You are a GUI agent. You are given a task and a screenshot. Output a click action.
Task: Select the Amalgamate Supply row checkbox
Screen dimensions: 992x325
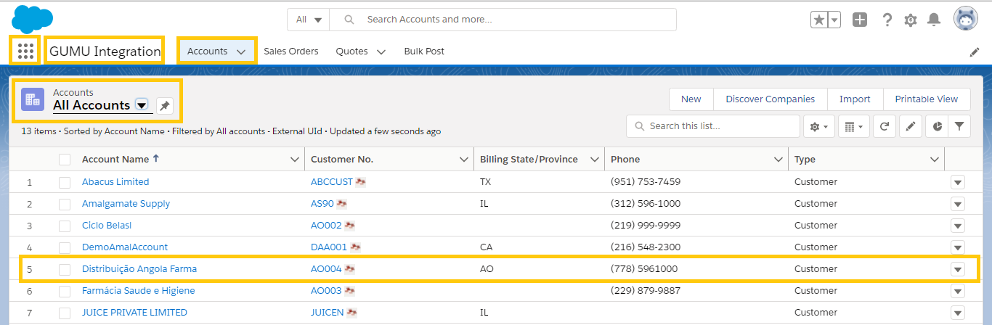65,204
